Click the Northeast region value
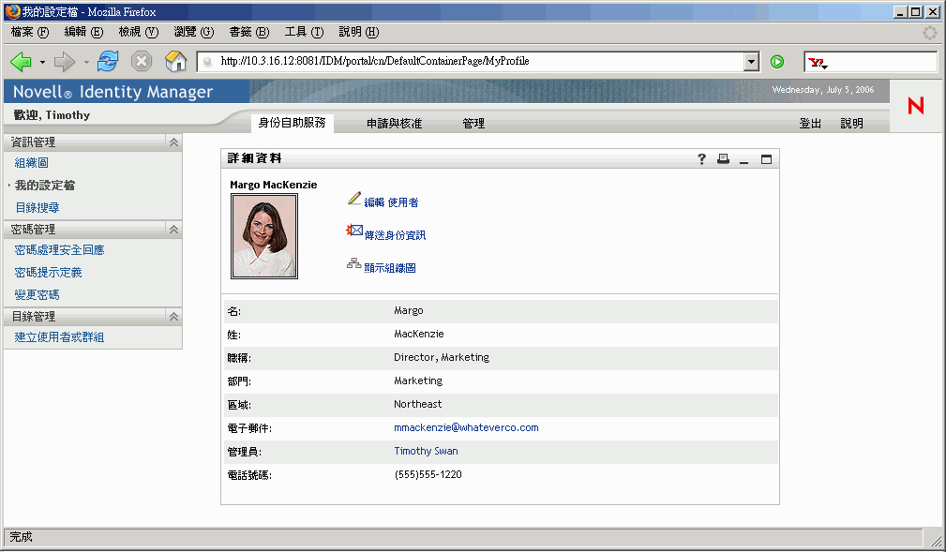 pos(417,404)
